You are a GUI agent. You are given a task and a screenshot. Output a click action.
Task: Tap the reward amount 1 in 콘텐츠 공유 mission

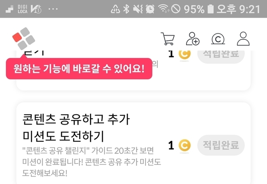(171, 146)
